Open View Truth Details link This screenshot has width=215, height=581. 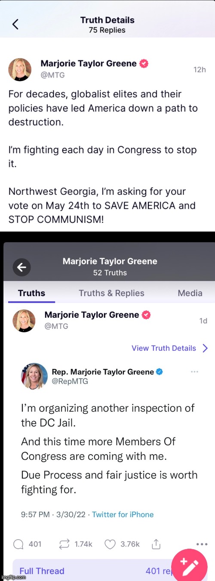pyautogui.click(x=164, y=348)
